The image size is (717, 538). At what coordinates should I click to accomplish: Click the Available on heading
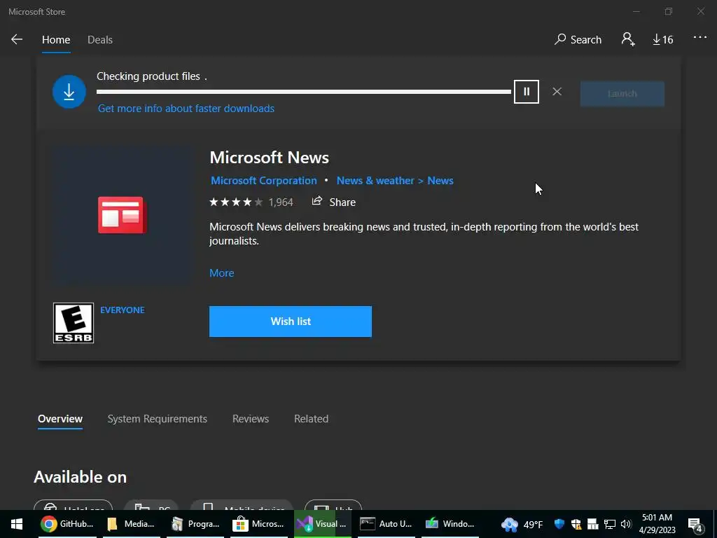click(81, 476)
